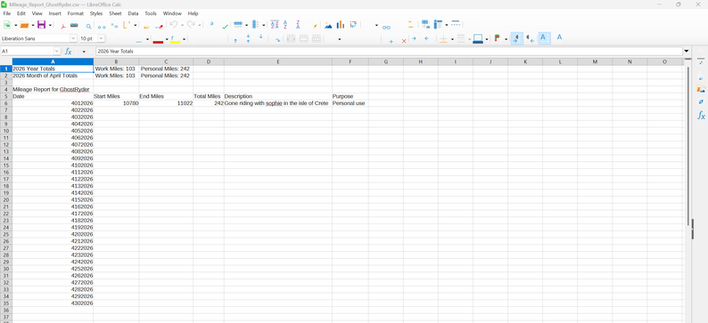Open the sidebar Navigator panel
The width and height of the screenshot is (708, 323).
tap(701, 101)
